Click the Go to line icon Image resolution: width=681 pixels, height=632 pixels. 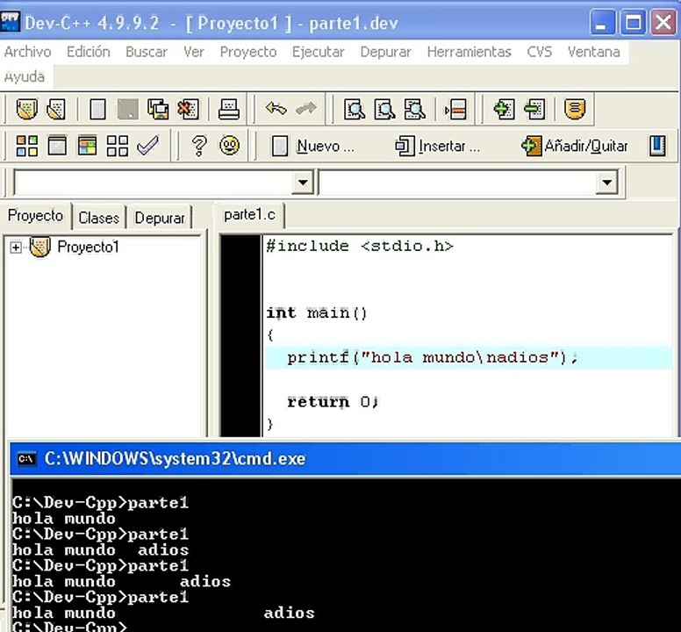pos(455,109)
